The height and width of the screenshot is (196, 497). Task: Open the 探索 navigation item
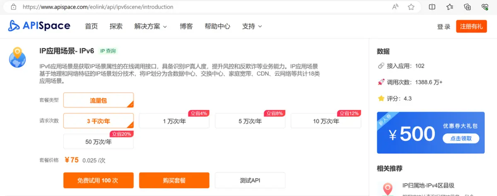pyautogui.click(x=116, y=26)
